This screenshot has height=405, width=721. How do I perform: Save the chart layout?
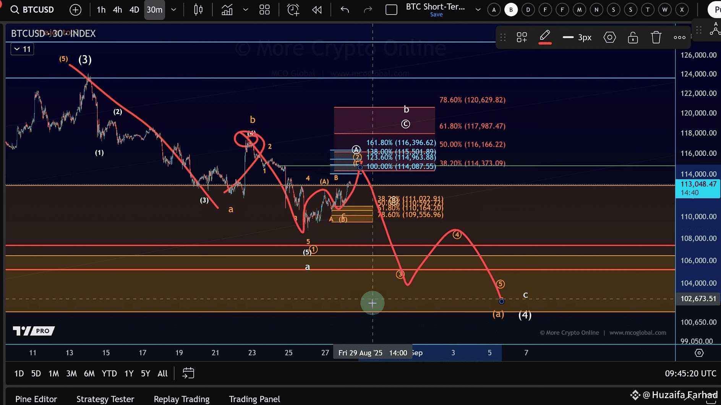(436, 15)
